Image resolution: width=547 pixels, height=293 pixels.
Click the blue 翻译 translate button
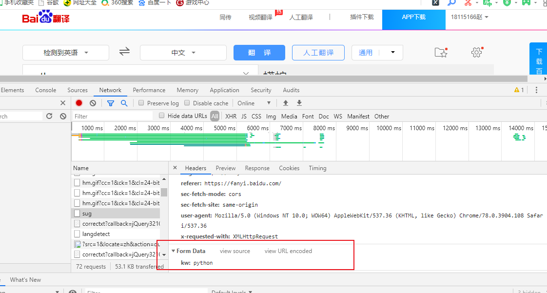point(259,52)
